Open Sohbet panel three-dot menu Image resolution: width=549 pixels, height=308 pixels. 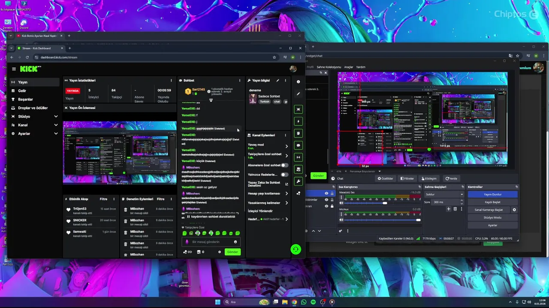point(240,80)
